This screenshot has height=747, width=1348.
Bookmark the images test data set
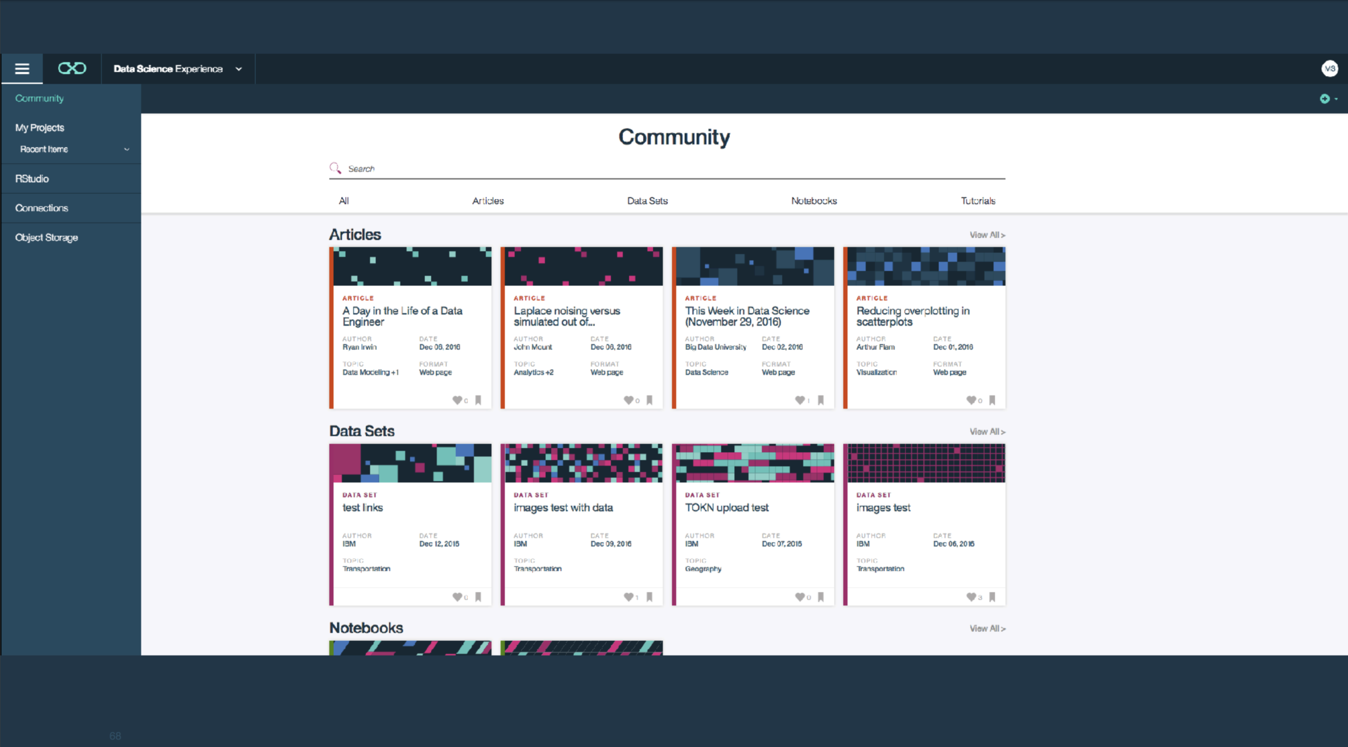(x=992, y=597)
